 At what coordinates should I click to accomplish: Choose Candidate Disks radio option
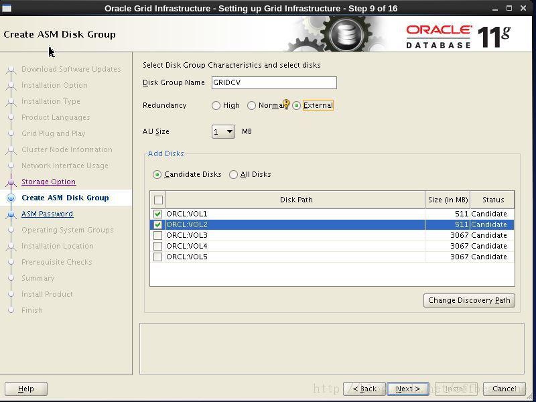pos(157,175)
